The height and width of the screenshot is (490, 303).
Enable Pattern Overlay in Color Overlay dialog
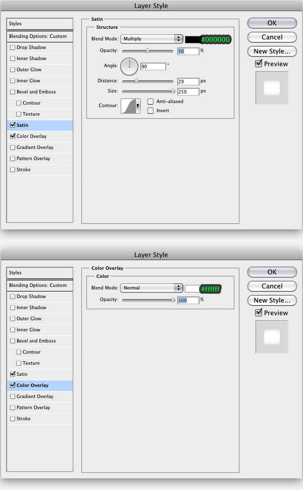pyautogui.click(x=13, y=408)
